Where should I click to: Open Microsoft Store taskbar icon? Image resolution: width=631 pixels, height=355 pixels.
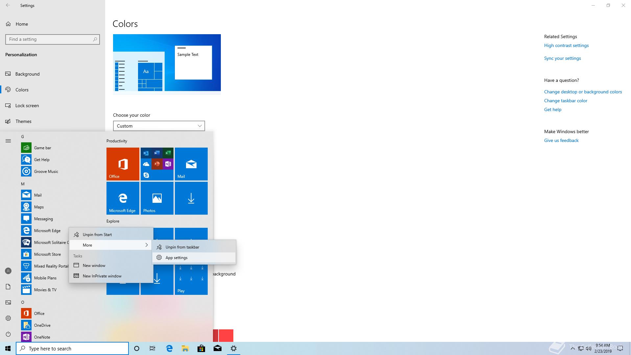pos(201,348)
